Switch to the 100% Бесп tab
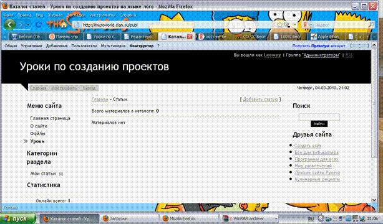The width and height of the screenshot is (383, 224). pos(289,37)
